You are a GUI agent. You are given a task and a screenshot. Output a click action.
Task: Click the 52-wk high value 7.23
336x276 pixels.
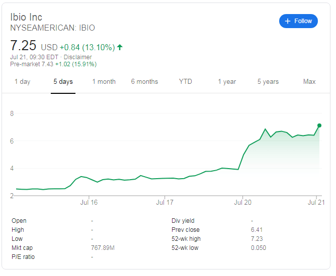coord(257,239)
